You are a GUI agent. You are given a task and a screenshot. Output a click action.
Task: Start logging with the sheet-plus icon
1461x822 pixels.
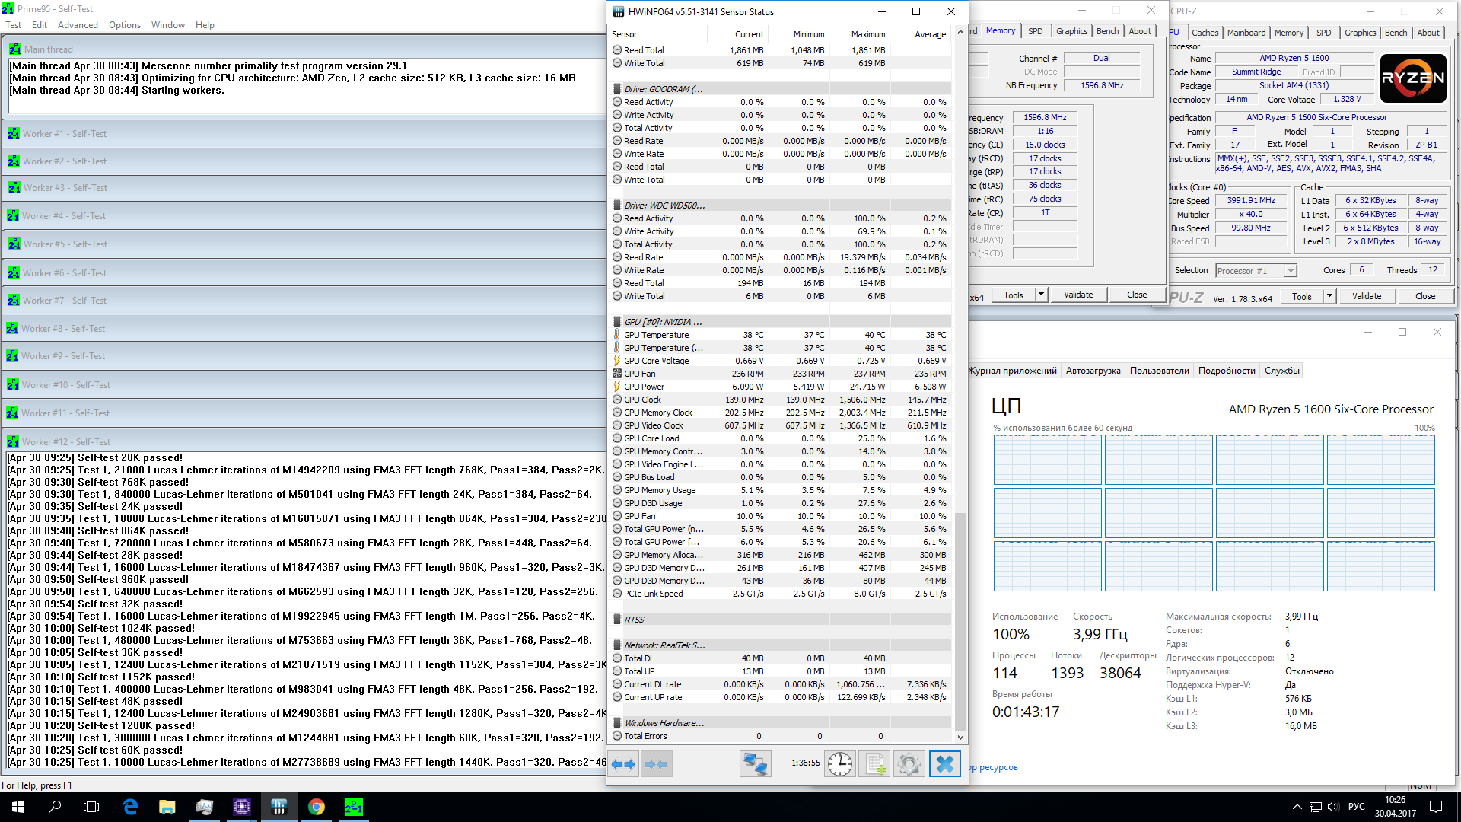[x=874, y=764]
